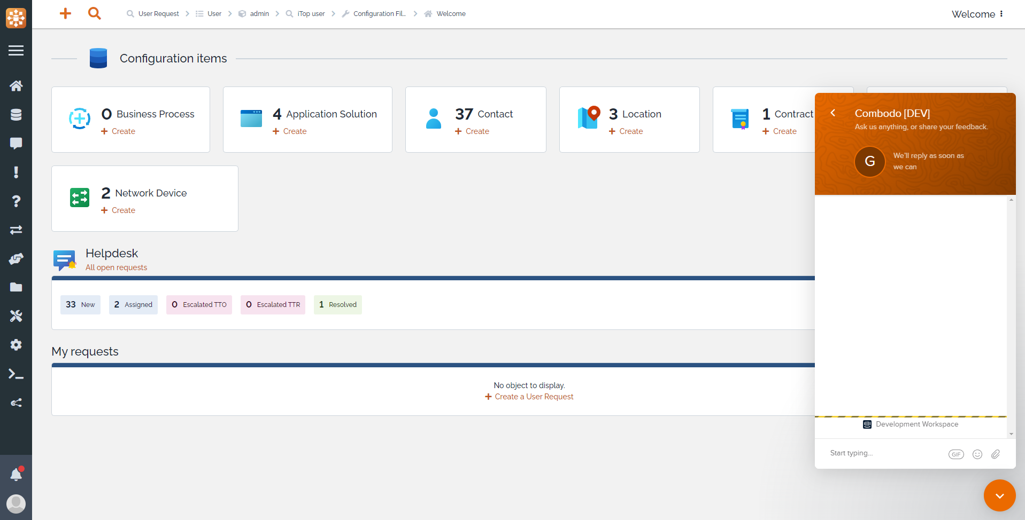This screenshot has height=520, width=1025.
Task: Open configuration management database sidebar icon
Action: (16, 115)
